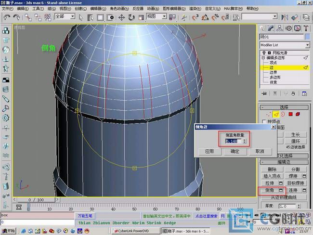
Task: Toggle the 3D Snaps button
Action: pos(195,17)
